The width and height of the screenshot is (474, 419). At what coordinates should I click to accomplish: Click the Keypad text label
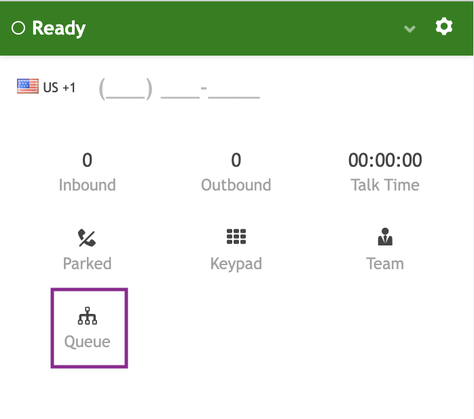(236, 264)
